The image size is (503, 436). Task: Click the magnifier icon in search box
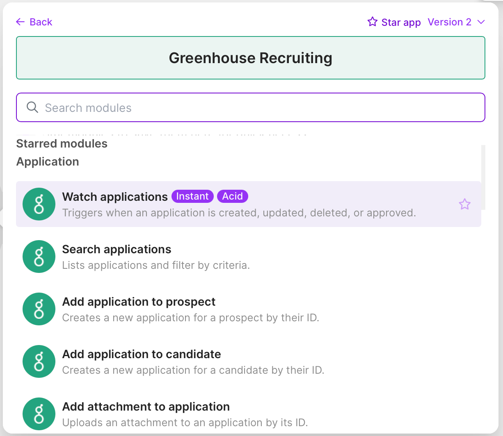pyautogui.click(x=32, y=107)
